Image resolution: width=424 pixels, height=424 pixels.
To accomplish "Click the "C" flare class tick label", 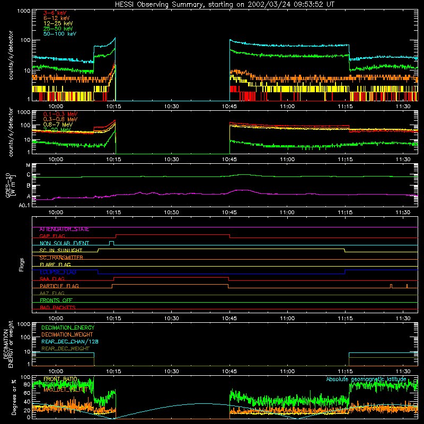I will (29, 175).
